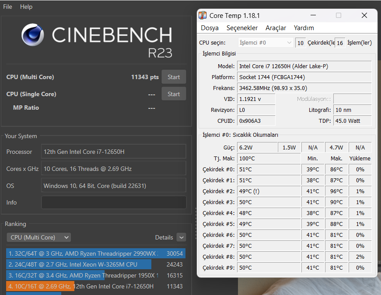Screen dimensions: 381x295
Task: Select the Threadripper 2990WX ranking row
Action: (x=96, y=253)
